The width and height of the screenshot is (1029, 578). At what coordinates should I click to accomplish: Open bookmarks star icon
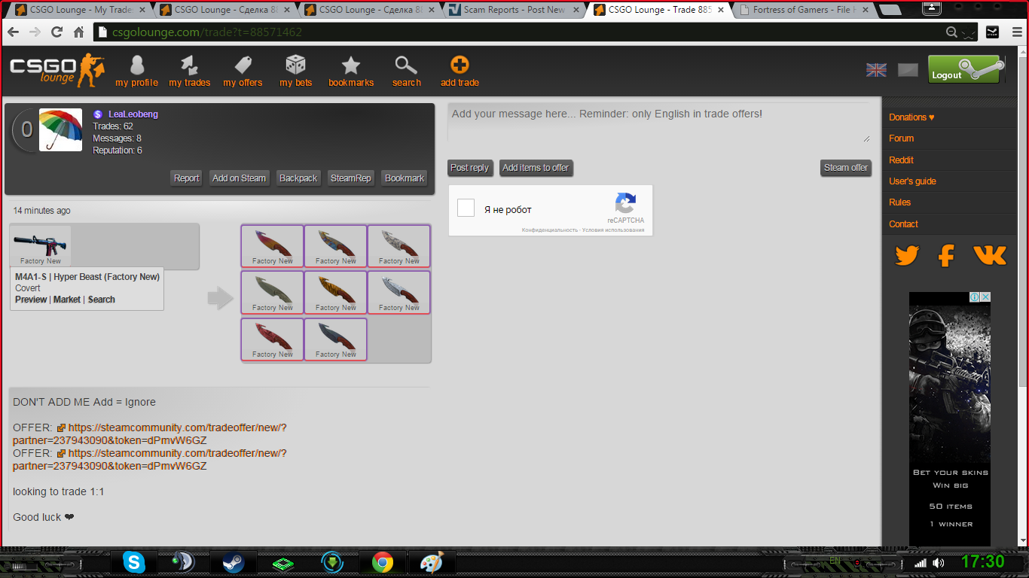click(351, 65)
